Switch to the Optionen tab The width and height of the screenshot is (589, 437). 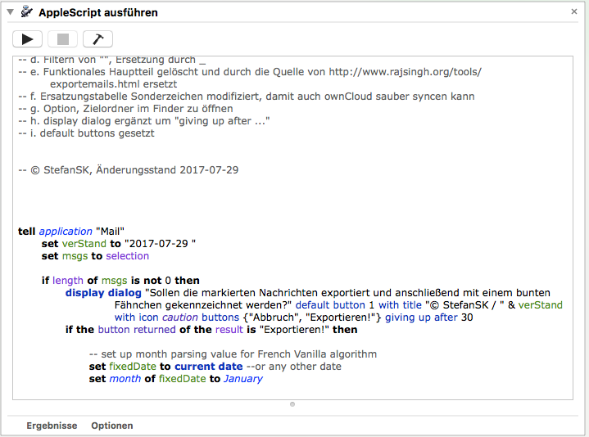112,426
